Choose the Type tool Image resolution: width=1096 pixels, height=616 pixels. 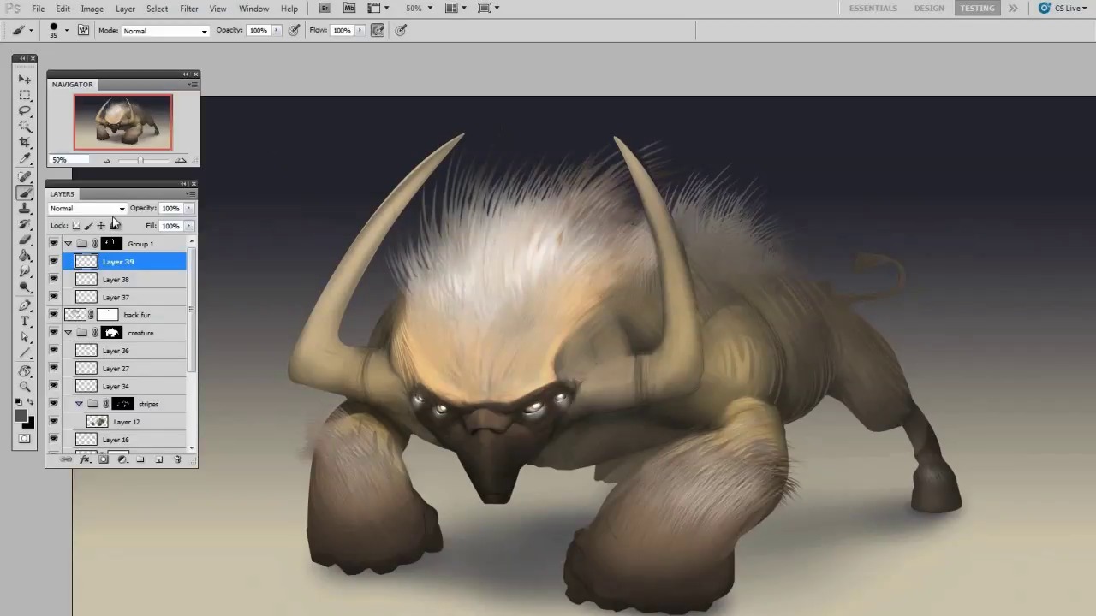(25, 321)
